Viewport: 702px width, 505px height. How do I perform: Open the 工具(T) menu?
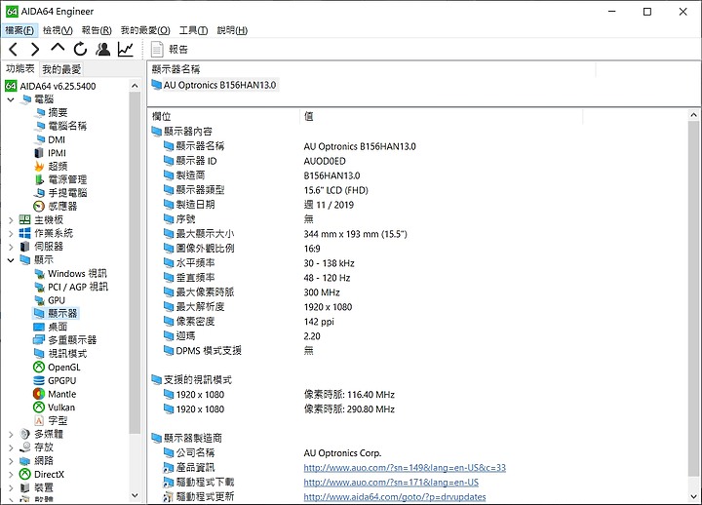click(193, 30)
